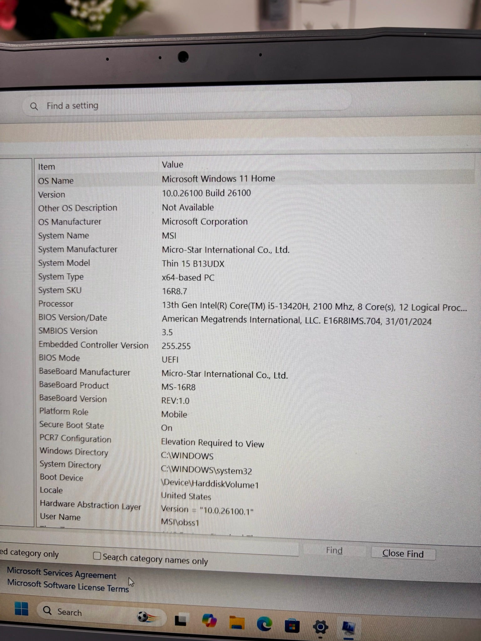This screenshot has height=641, width=481.
Task: Click the value UEFI
Action: 170,360
